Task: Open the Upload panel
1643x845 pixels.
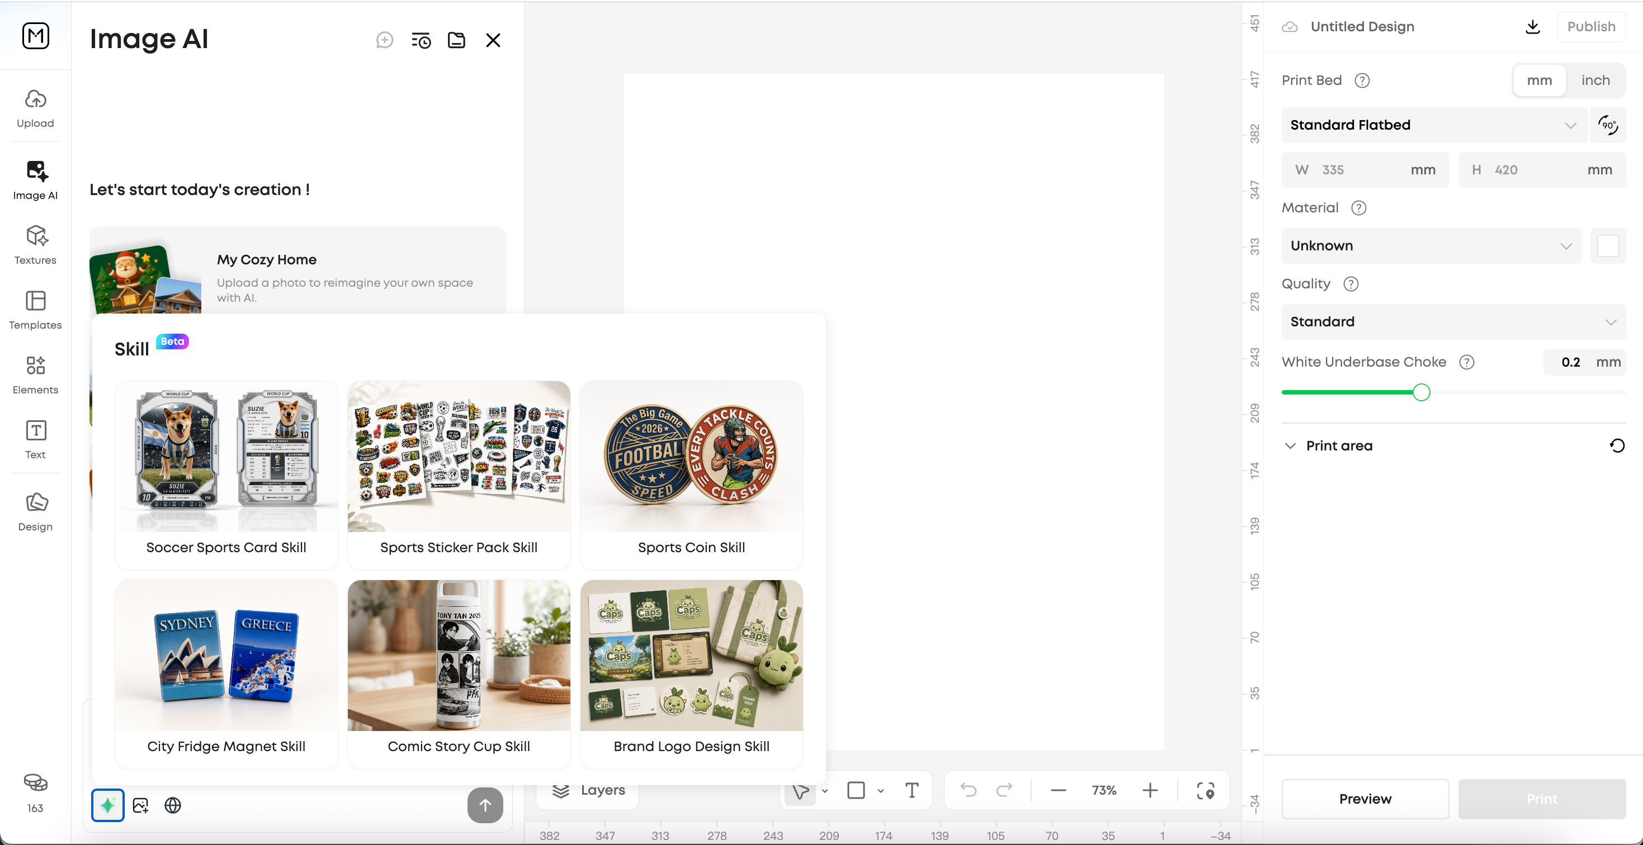Action: point(35,109)
